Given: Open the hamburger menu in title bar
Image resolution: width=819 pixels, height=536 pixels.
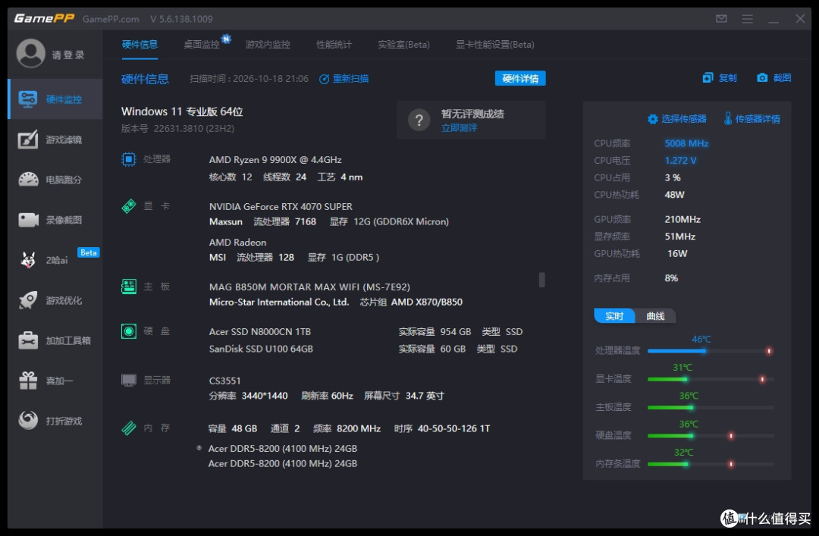Looking at the screenshot, I should pyautogui.click(x=748, y=19).
